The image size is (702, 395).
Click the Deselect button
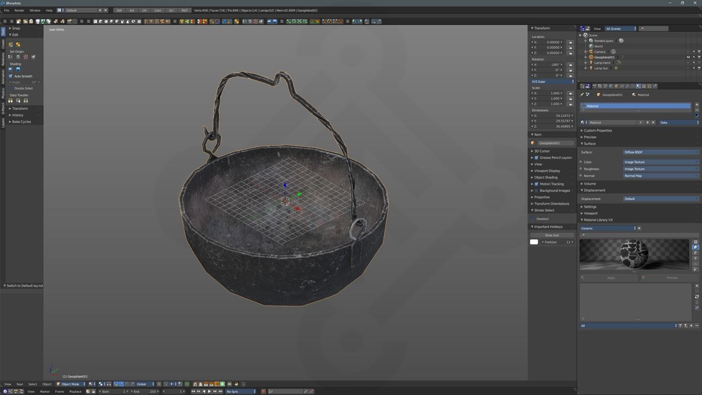tap(543, 219)
